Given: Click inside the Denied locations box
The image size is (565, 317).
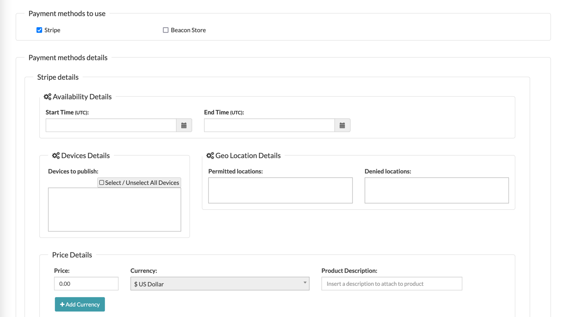Looking at the screenshot, I should coord(437,190).
